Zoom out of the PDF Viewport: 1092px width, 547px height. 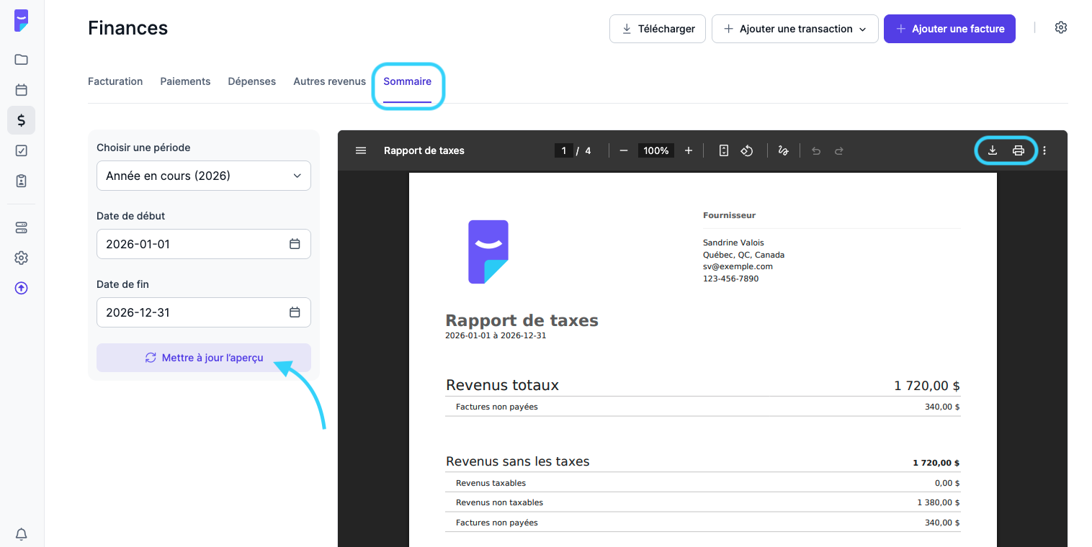coord(624,150)
